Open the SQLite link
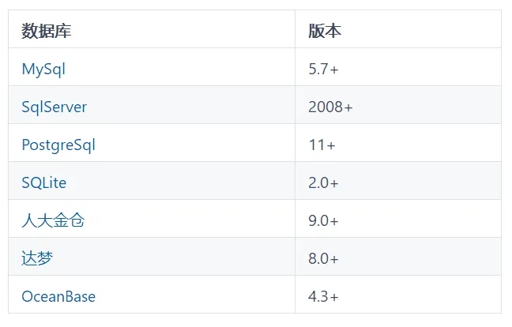 pyautogui.click(x=43, y=182)
